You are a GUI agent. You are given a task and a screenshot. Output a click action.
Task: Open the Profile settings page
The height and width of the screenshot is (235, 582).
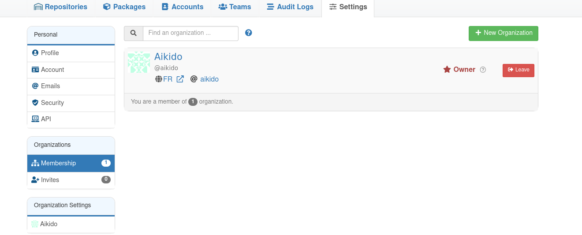(71, 53)
